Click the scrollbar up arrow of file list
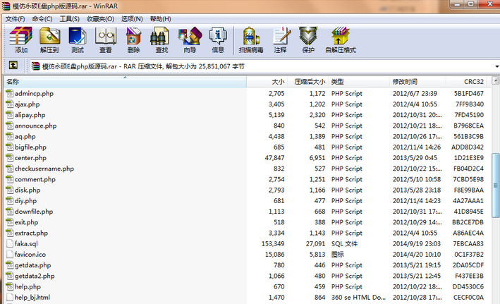This screenshot has height=304, width=500. 496,80
